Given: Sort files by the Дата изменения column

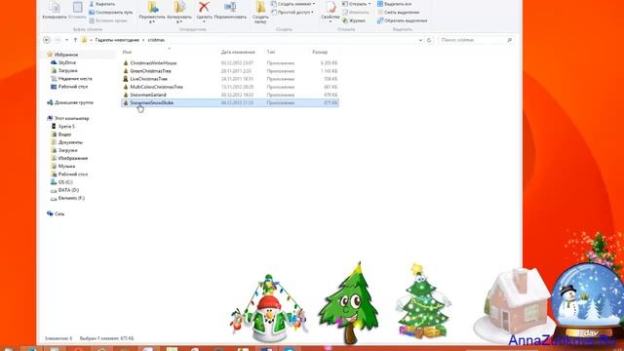Looking at the screenshot, I should 238,52.
